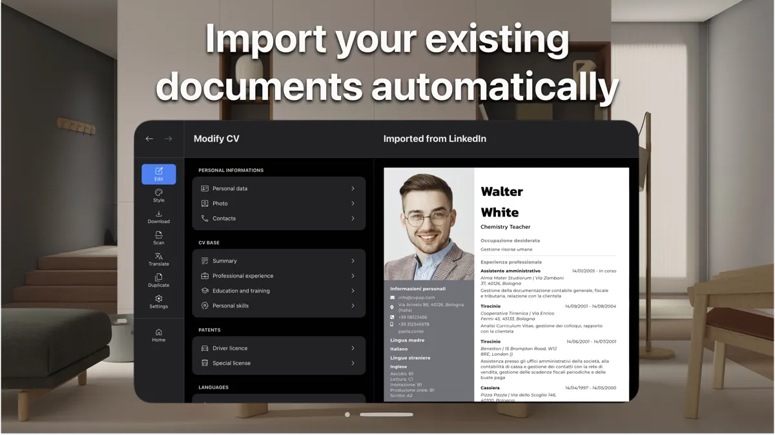Click the Imported from LinkedIn title
This screenshot has height=435, width=775.
[435, 139]
